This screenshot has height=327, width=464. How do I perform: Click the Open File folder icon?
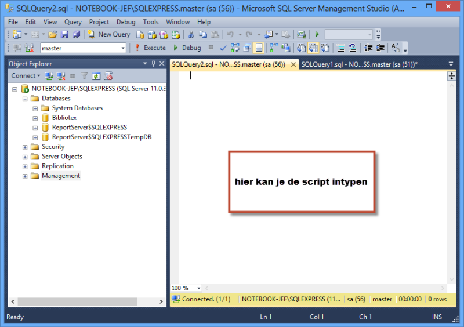pyautogui.click(x=53, y=35)
